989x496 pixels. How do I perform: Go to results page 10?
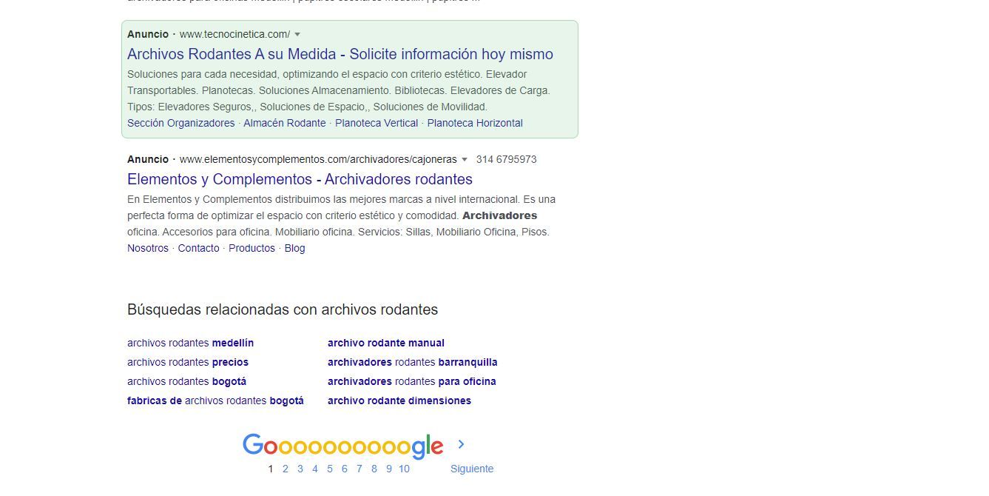[404, 469]
